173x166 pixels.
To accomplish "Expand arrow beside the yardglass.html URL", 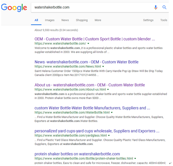I will tap(109, 135).
